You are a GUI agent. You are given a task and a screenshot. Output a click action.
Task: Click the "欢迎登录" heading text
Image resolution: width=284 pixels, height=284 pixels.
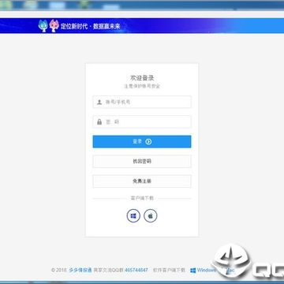pos(142,78)
